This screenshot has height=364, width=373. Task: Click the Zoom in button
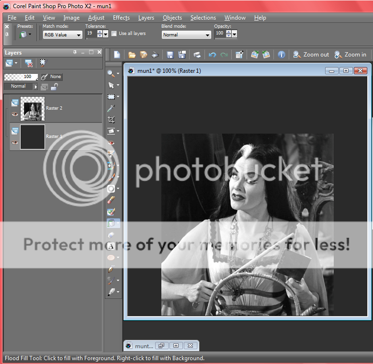click(x=350, y=55)
